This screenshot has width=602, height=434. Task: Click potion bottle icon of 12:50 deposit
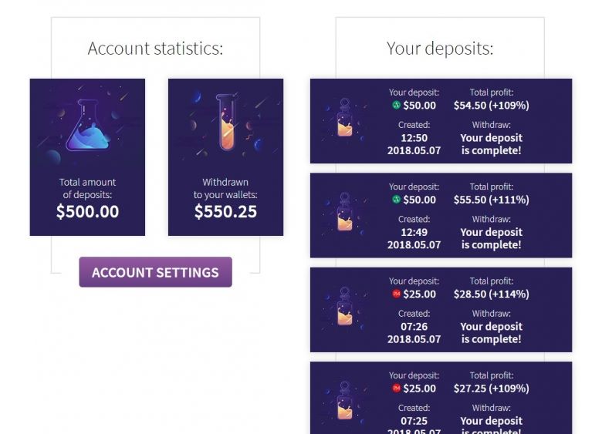tap(345, 117)
